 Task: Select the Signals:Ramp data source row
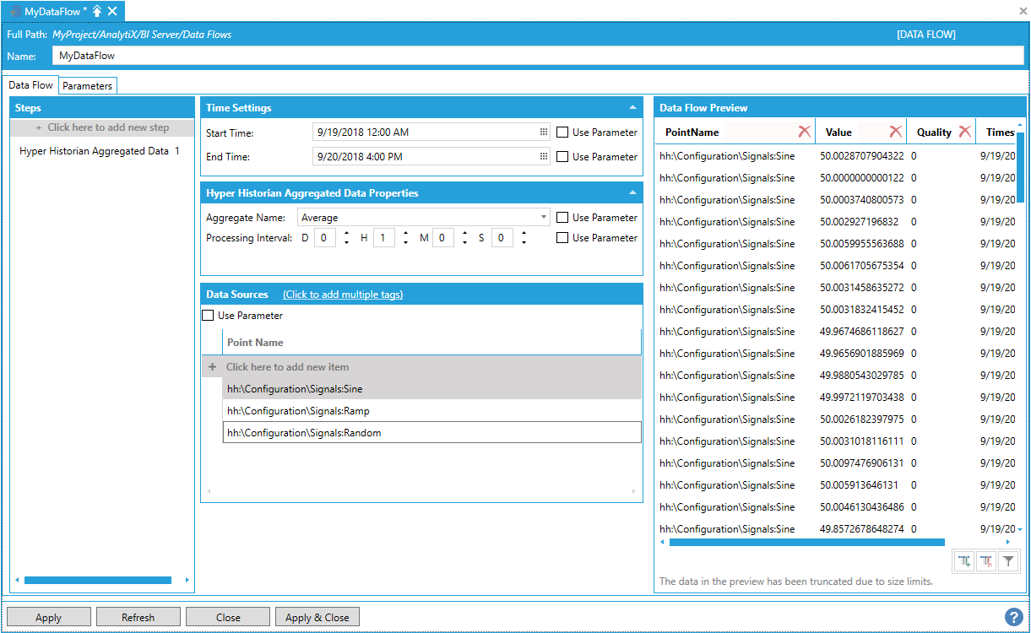[431, 411]
